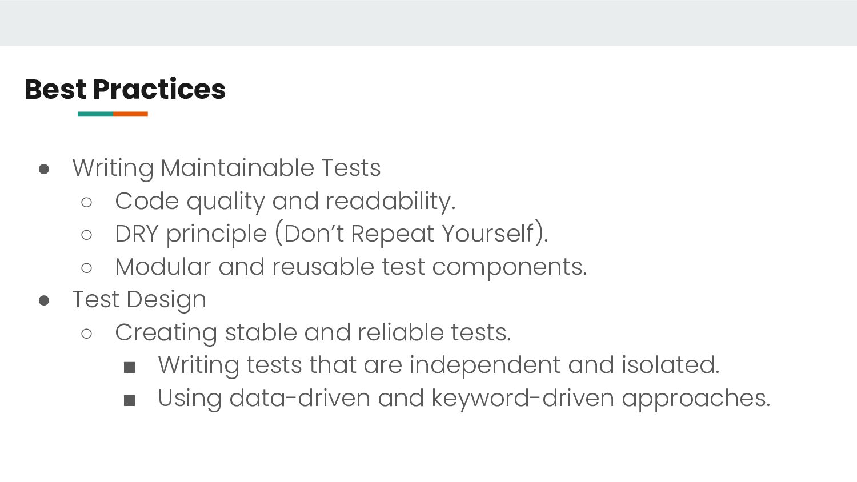This screenshot has height=482, width=857.
Task: Select the Writing Maintainable Tests text line
Action: pyautogui.click(x=226, y=168)
